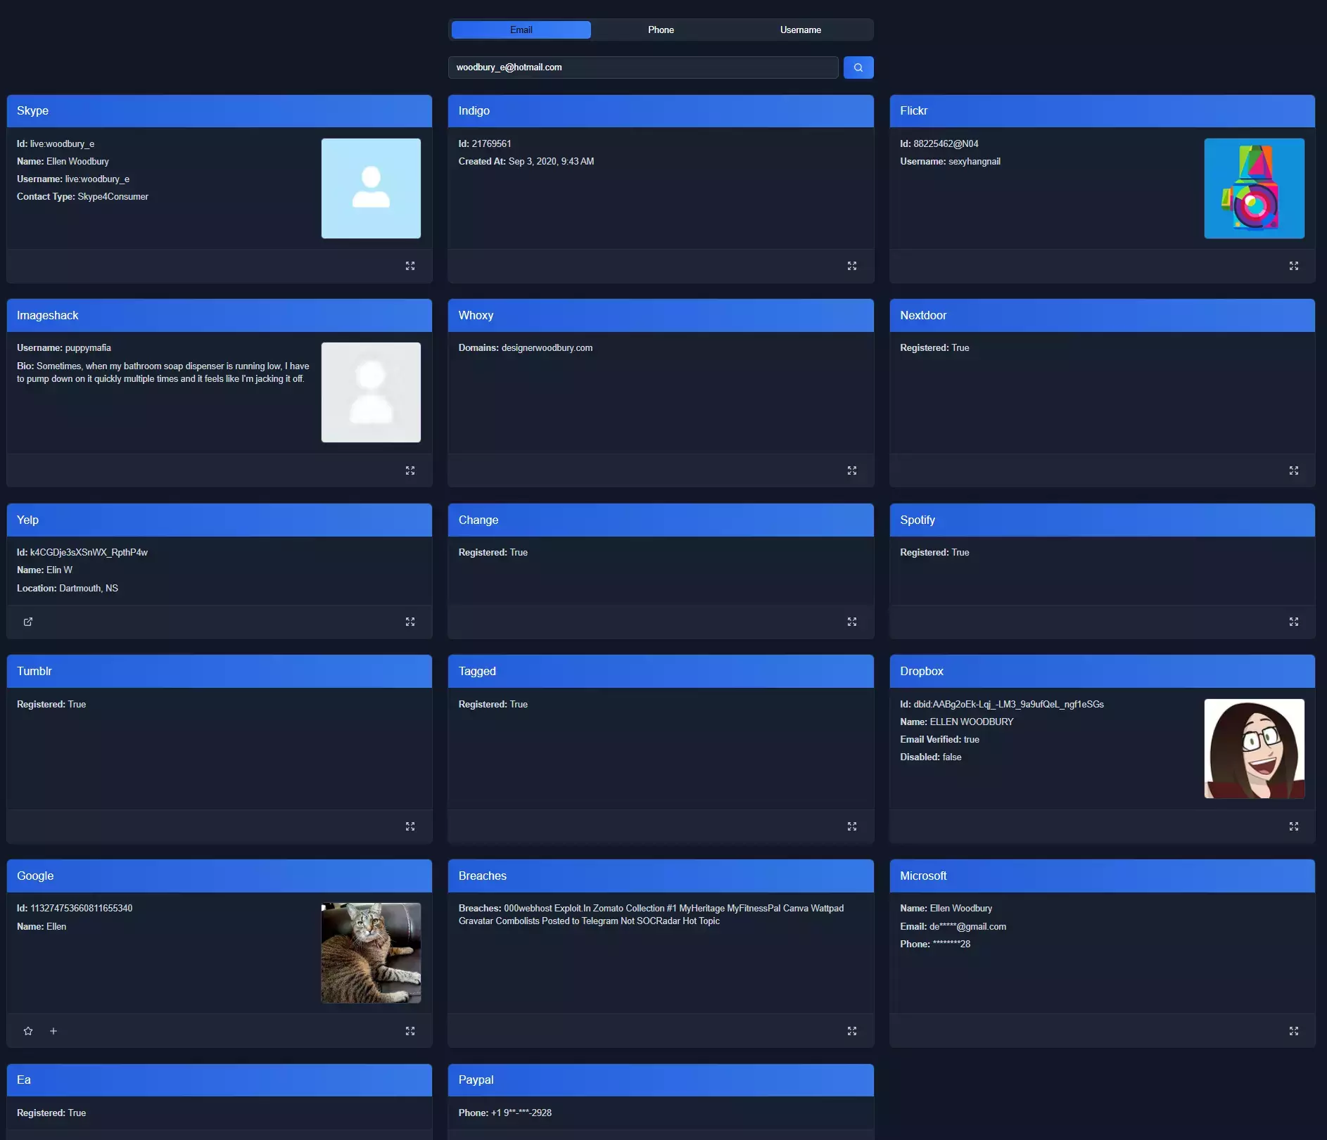Expand the Whoxy card
Image resolution: width=1327 pixels, height=1140 pixels.
point(851,470)
